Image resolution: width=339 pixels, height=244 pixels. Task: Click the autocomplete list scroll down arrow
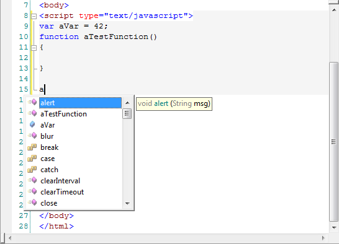pos(127,203)
